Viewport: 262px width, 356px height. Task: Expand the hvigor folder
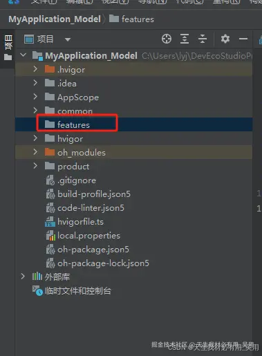coord(35,138)
